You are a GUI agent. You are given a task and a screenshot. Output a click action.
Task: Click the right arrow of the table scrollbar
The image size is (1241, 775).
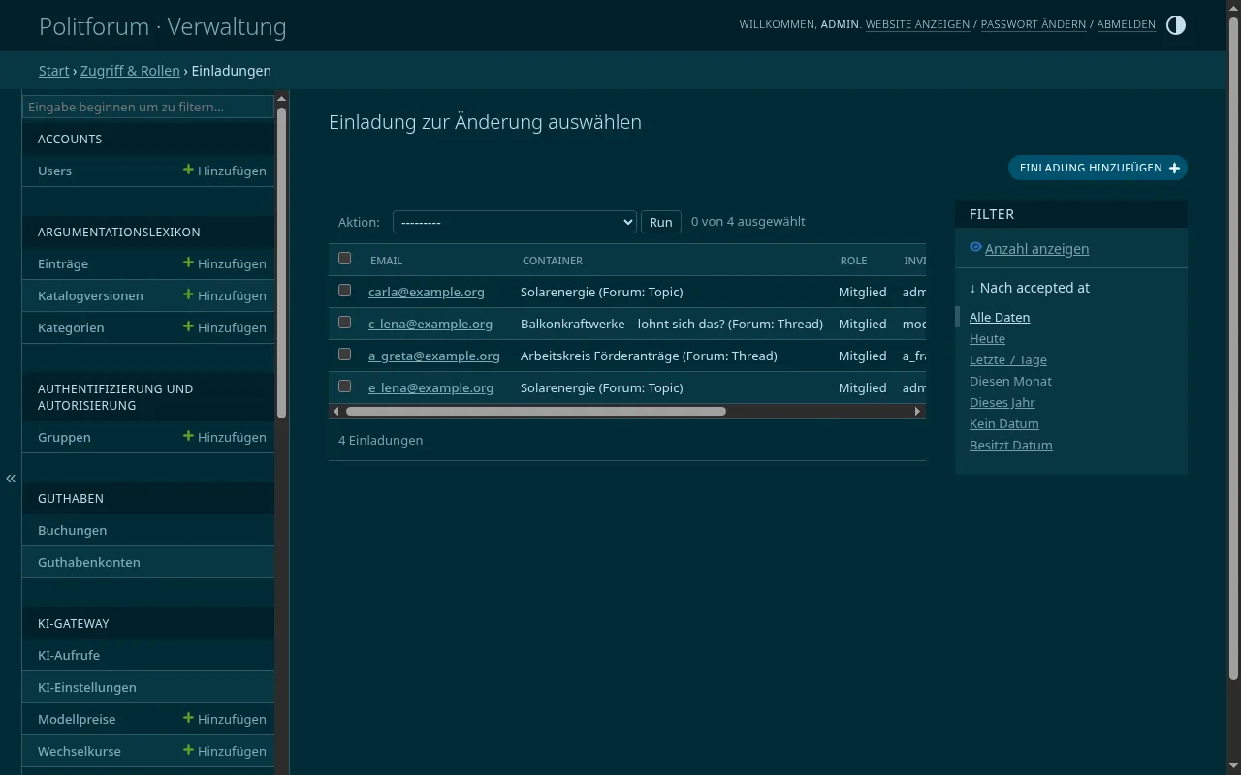coord(917,412)
